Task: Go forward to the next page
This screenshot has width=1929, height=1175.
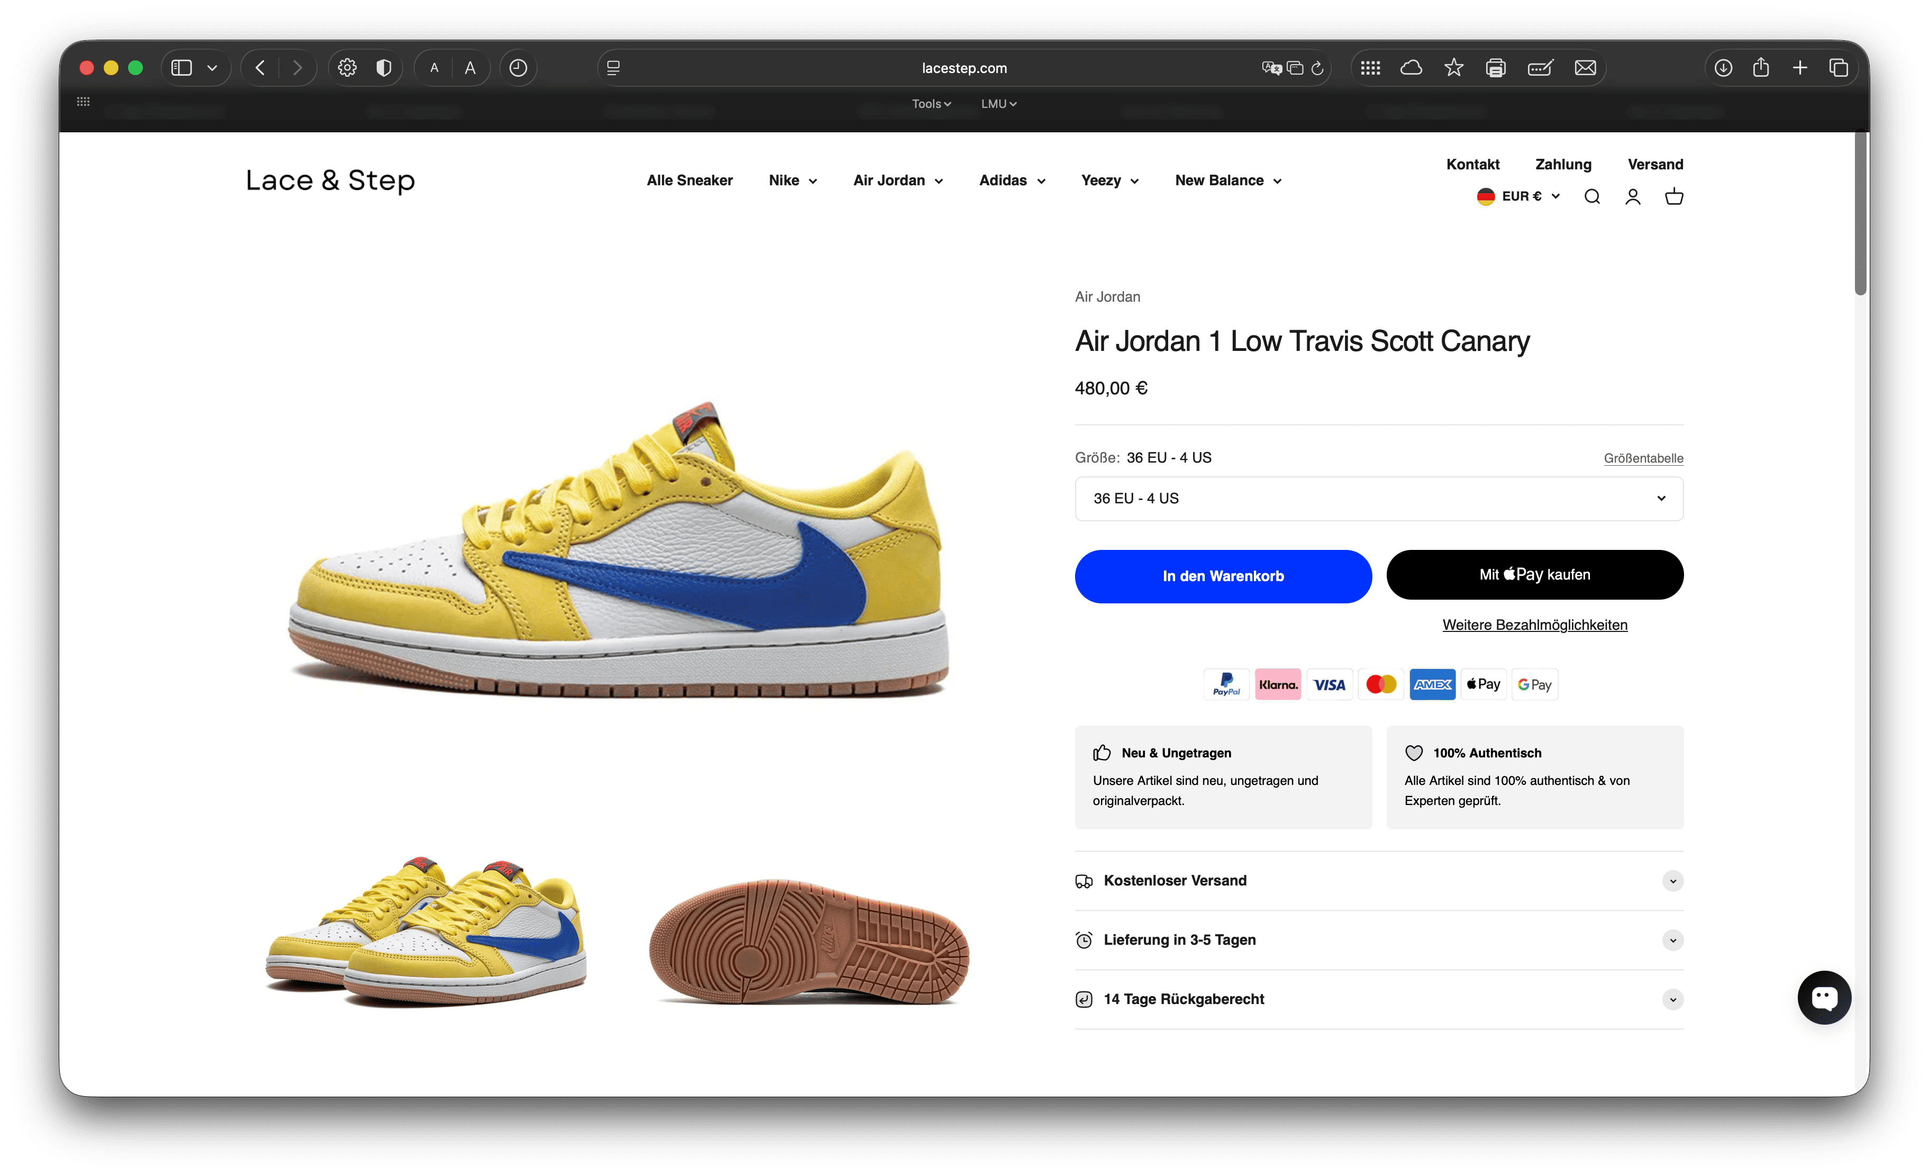Action: click(x=297, y=68)
